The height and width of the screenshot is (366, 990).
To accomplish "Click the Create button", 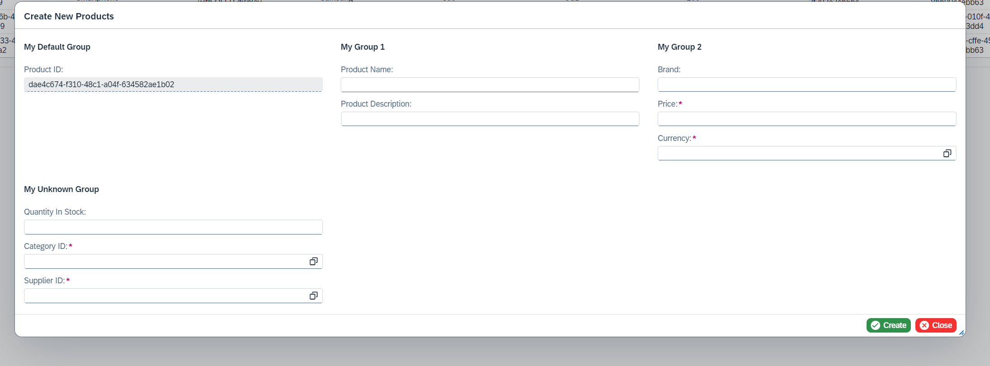I will pyautogui.click(x=888, y=325).
